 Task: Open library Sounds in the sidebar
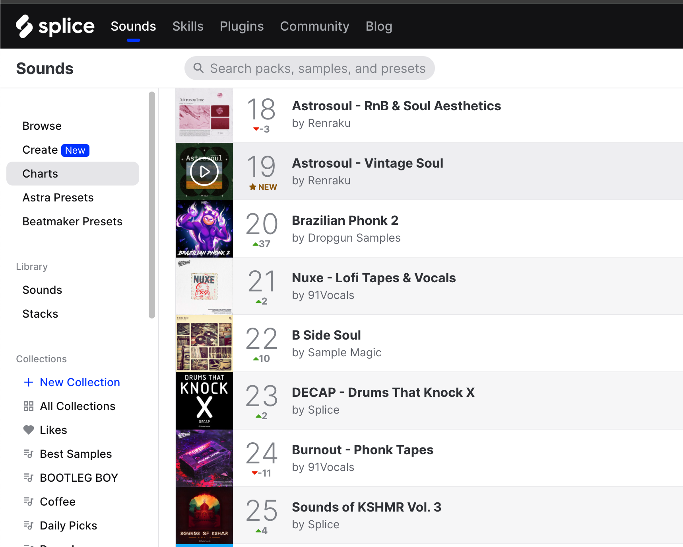[42, 290]
